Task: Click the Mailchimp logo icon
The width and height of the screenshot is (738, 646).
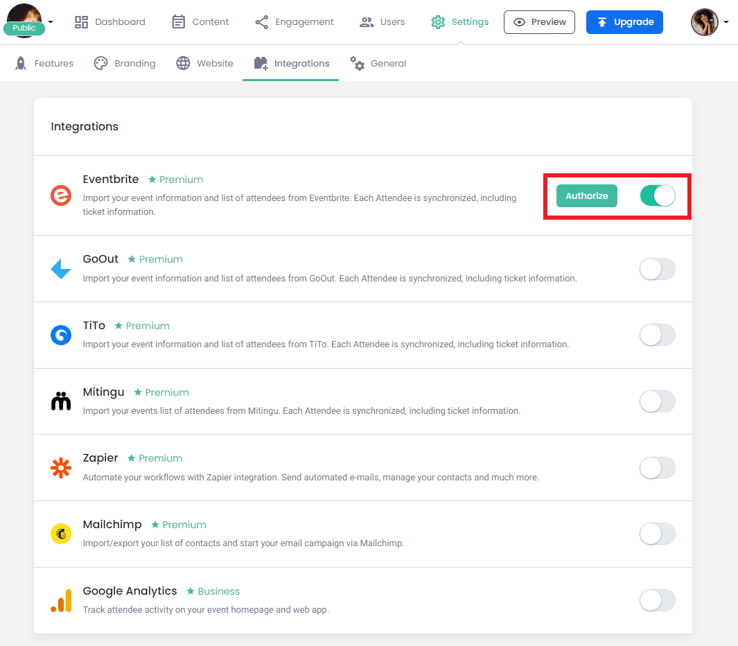Action: click(x=61, y=534)
